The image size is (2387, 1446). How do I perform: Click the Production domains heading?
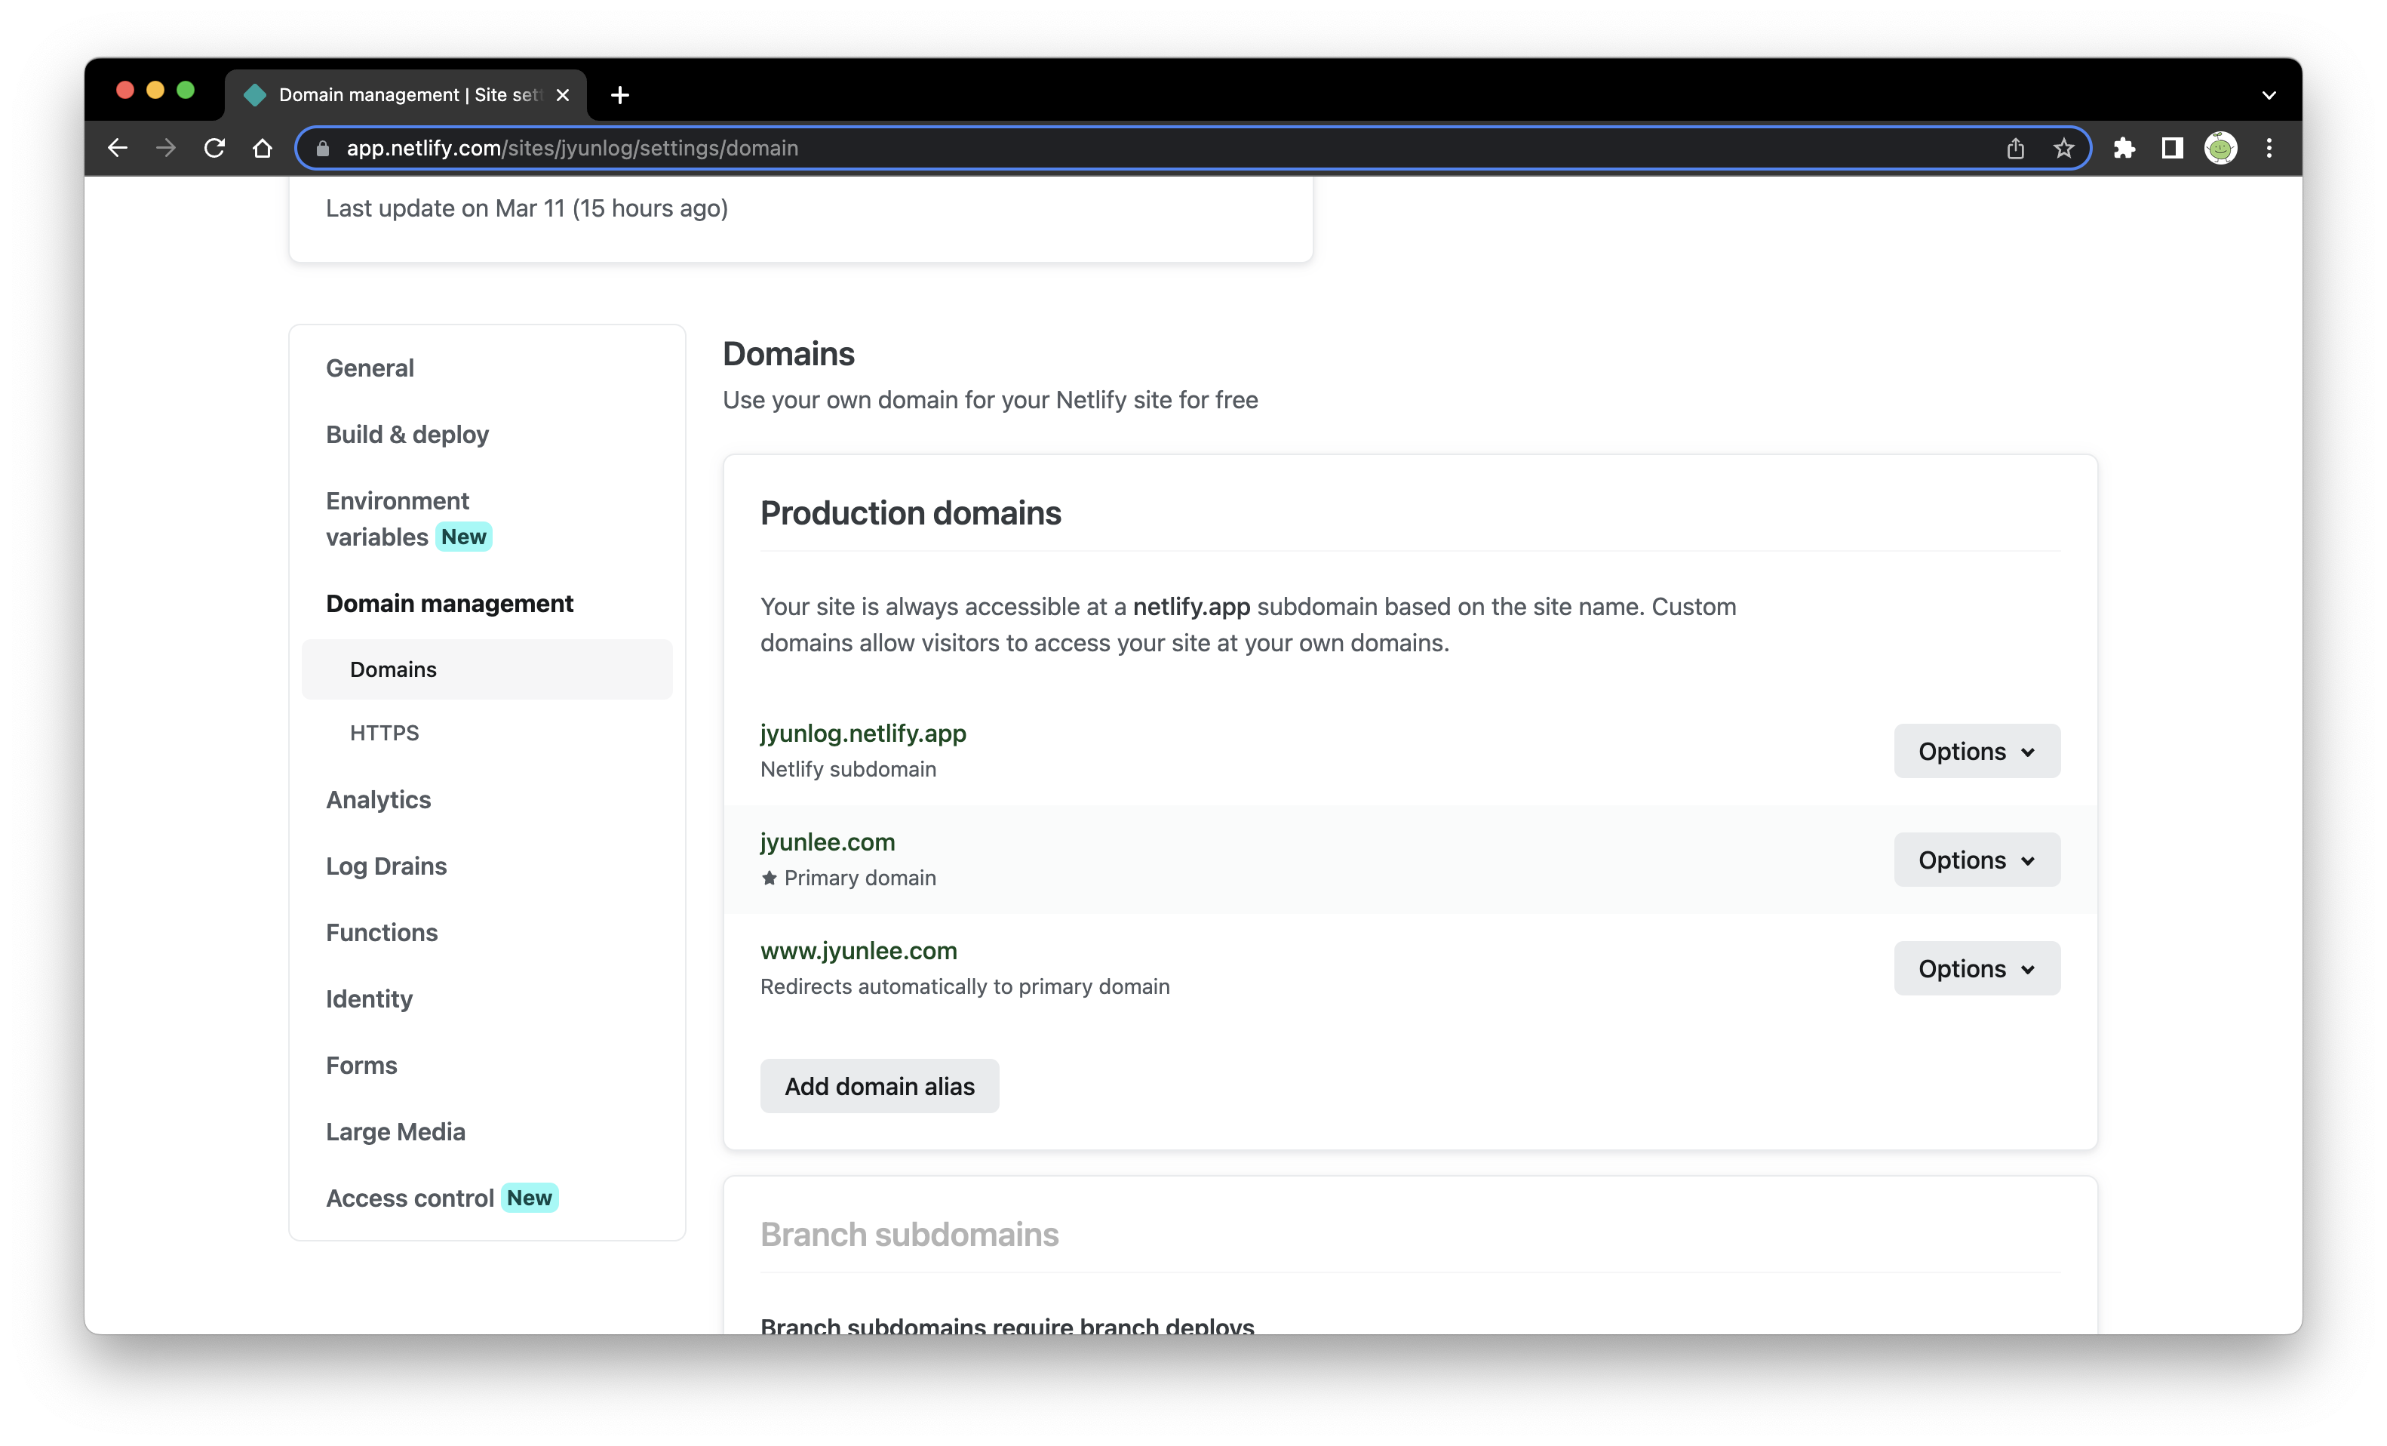[911, 512]
